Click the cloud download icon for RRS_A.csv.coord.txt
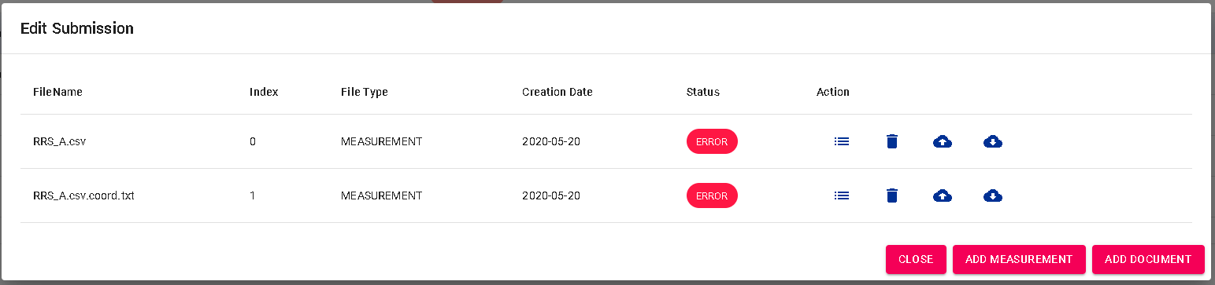Screen dimensions: 1215x285 tap(993, 195)
